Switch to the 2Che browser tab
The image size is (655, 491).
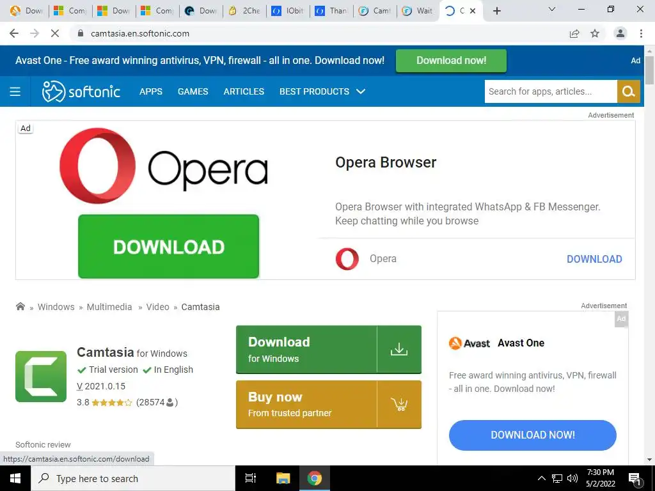click(245, 11)
